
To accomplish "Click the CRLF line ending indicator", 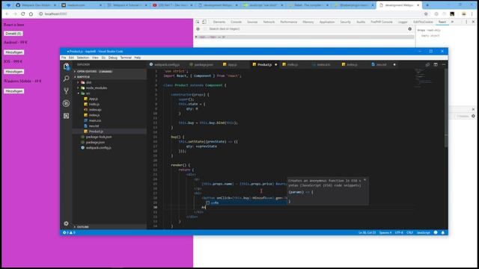I will [409, 232].
